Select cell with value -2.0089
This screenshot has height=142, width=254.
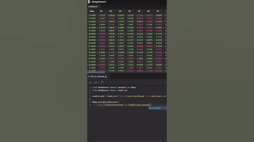102,62
